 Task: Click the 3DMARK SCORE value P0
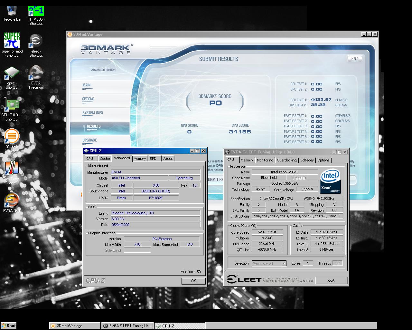[x=215, y=103]
